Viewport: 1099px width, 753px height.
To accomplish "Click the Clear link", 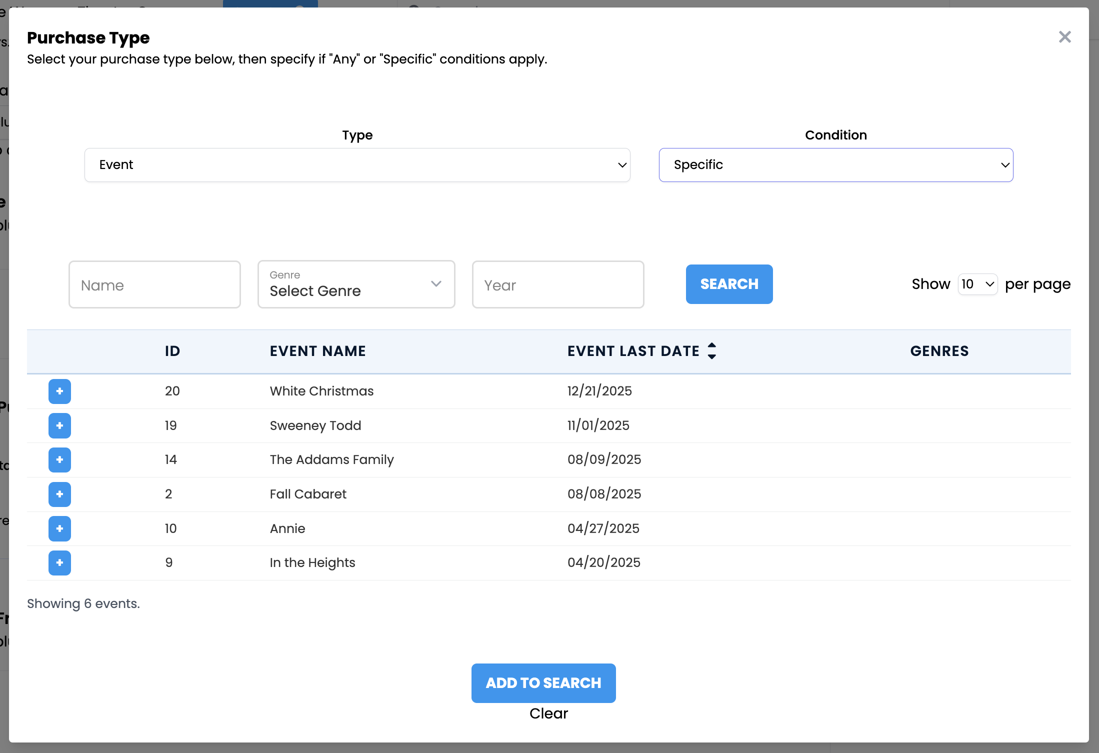I will point(548,713).
